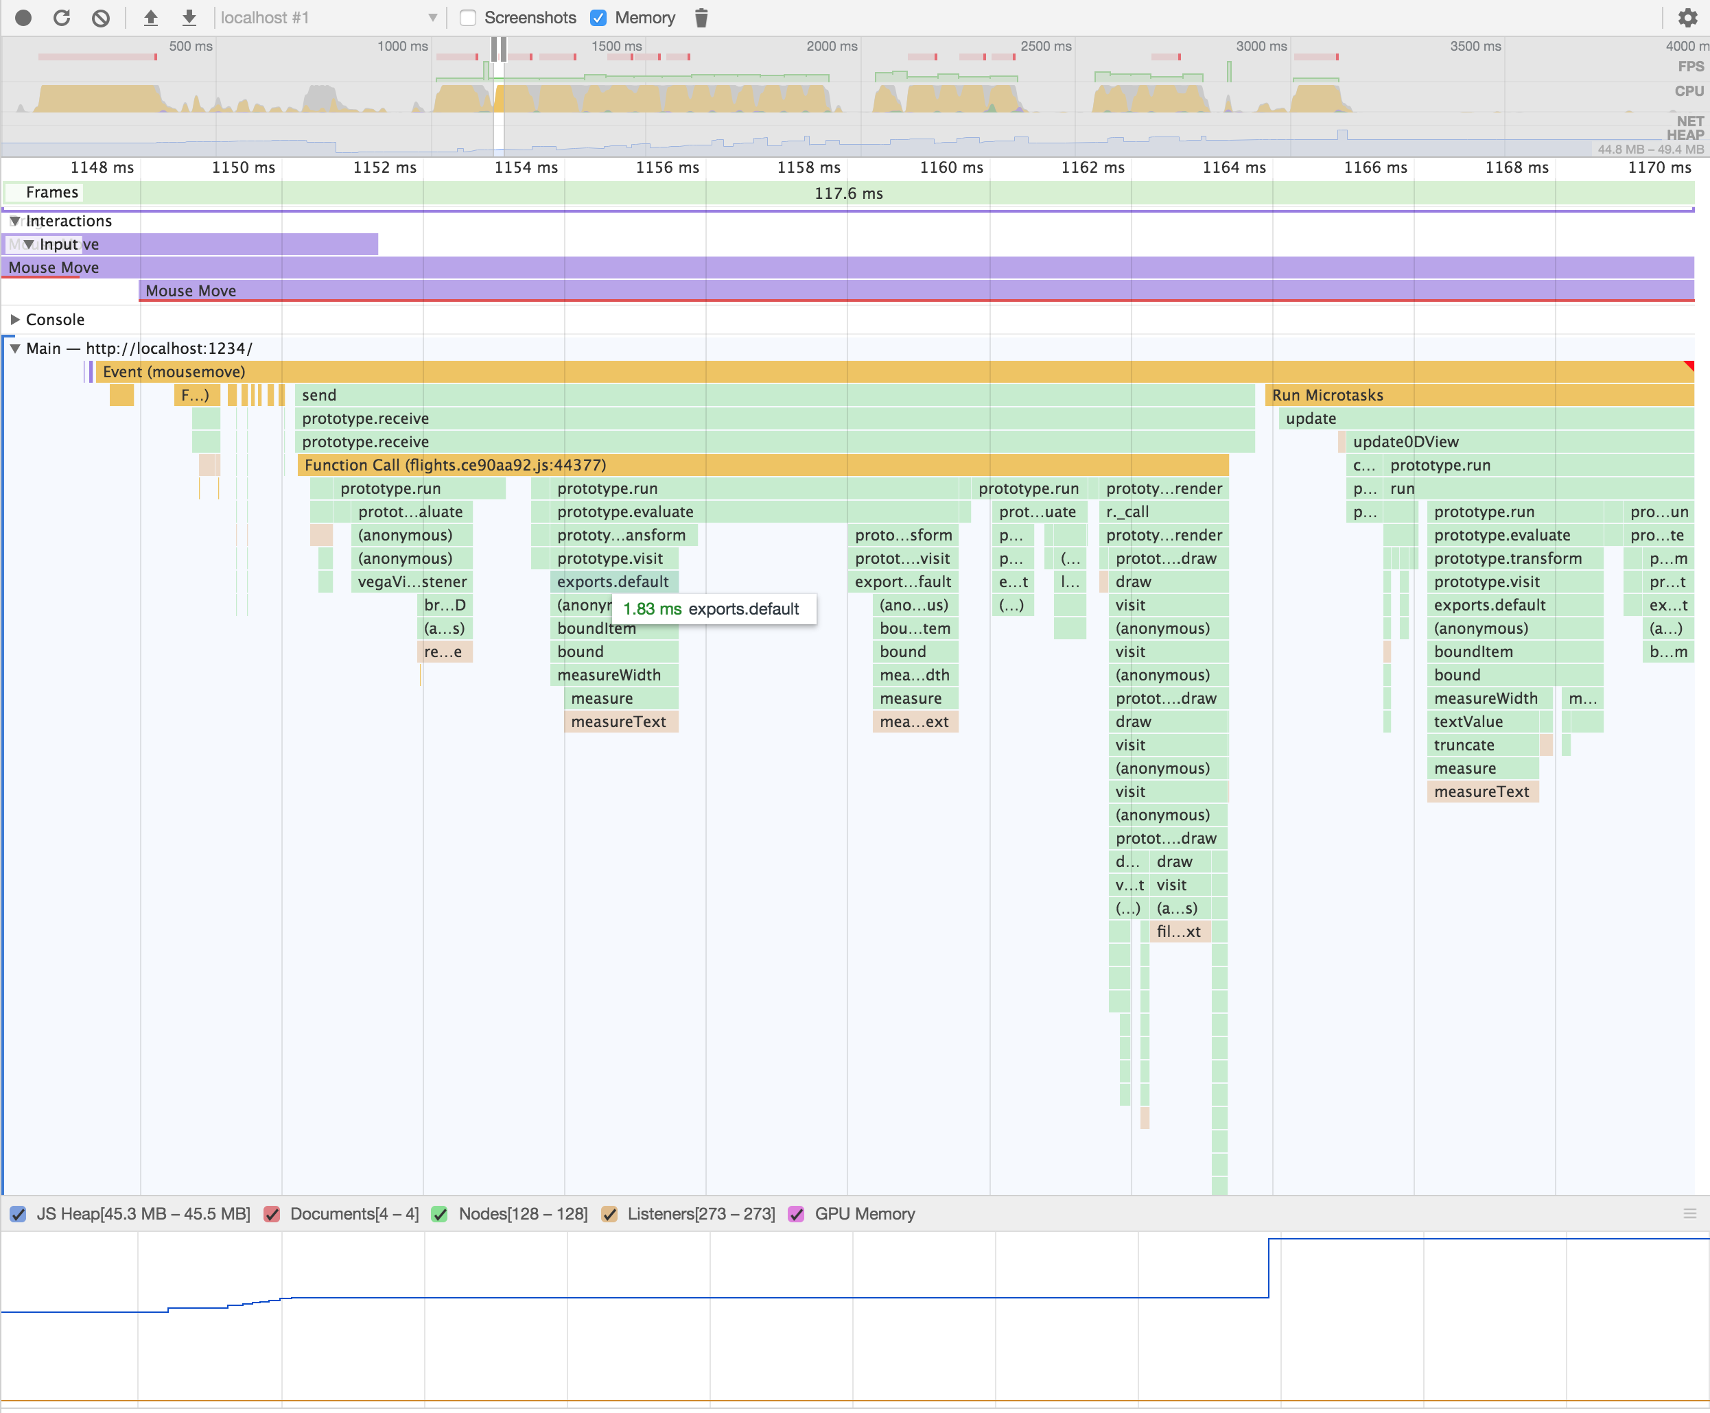Open capture settings gear icon
This screenshot has width=1710, height=1413.
click(x=1687, y=17)
